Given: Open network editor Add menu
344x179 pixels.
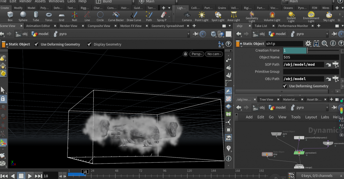Looking at the screenshot, I should 249,117.
